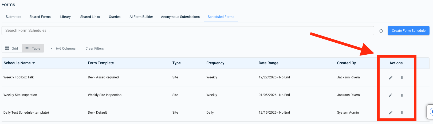
Task: Edit the Weekly Toolbox Talk schedule
Action: (390, 78)
